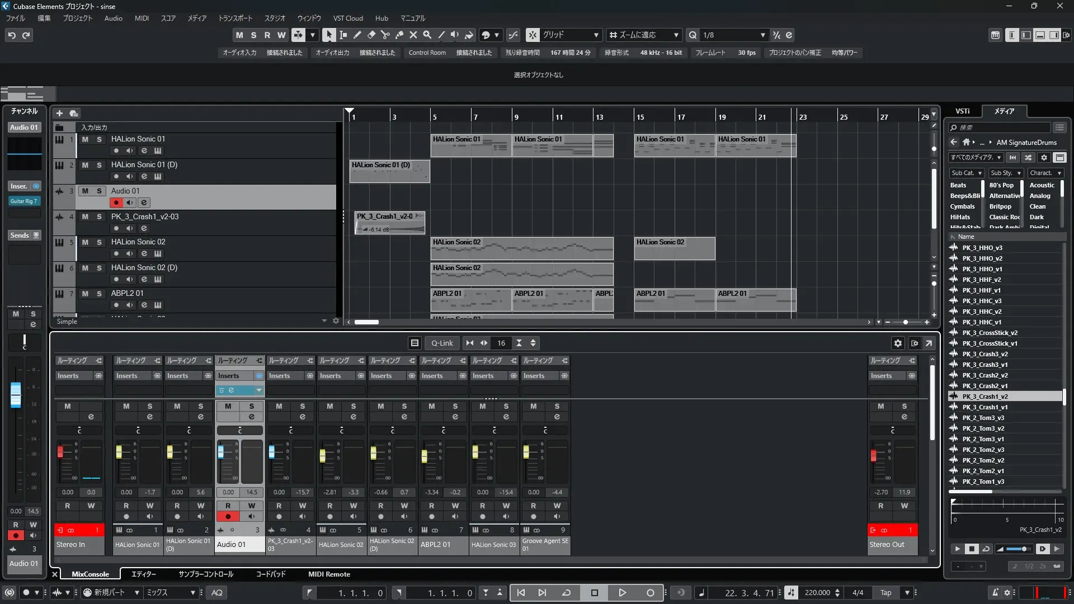1074x604 pixels.
Task: Open MixConsole settings gear icon
Action: coord(898,343)
